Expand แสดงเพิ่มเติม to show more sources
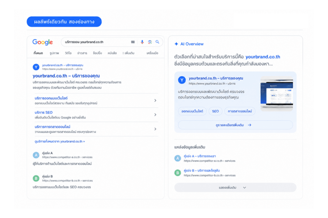Viewport: 328px width, 218px height. [235, 188]
